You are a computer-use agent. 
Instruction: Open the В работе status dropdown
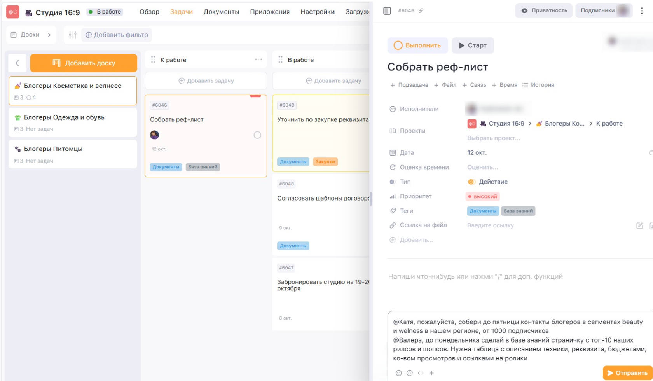[x=105, y=12]
